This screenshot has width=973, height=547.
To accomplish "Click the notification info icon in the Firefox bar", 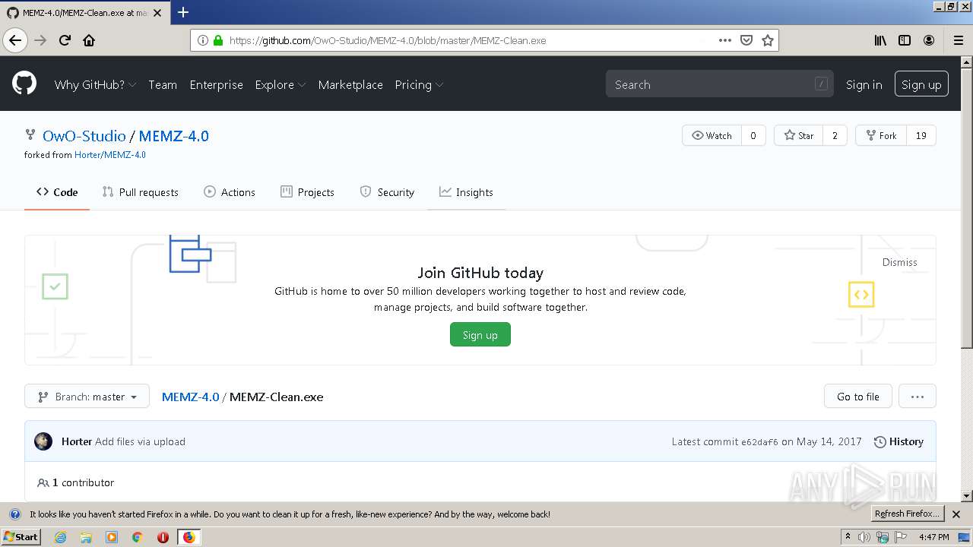I will click(14, 514).
